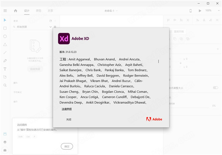Click the 访问插件 tip heading
The height and width of the screenshot is (155, 222).
pos(22,125)
